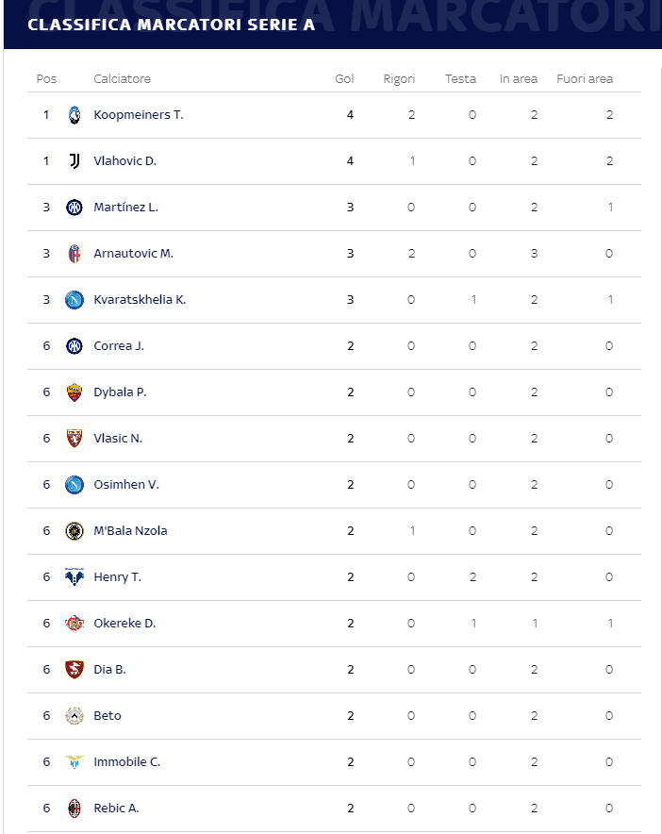Open Koopmeiners T. player link
This screenshot has height=834, width=662.
(x=139, y=115)
